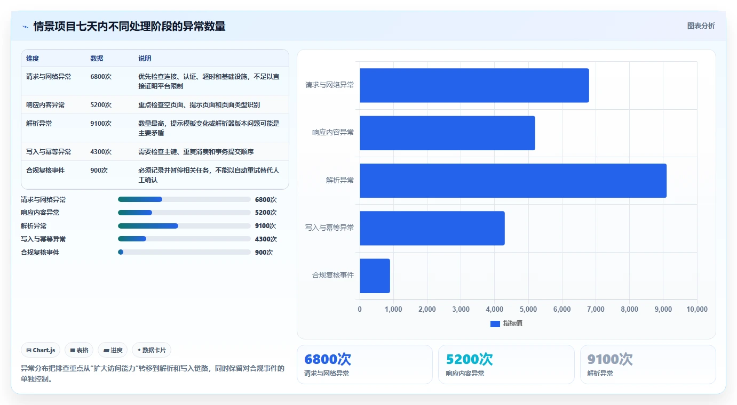
Task: Click table description starting 重点检查空页面
Action: pos(199,105)
